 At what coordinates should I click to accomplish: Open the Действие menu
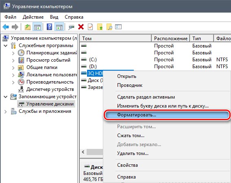click(x=33, y=17)
